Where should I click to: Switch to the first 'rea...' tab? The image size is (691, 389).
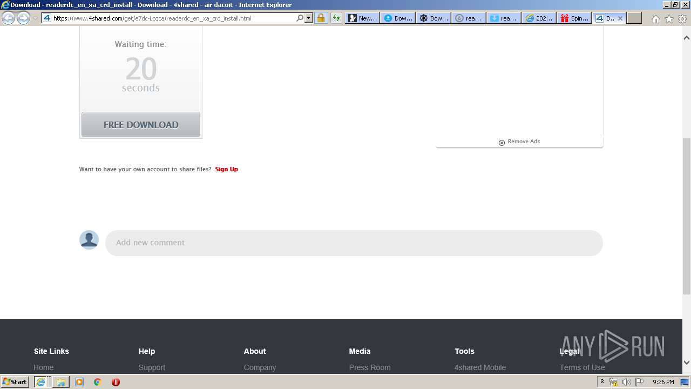(469, 18)
